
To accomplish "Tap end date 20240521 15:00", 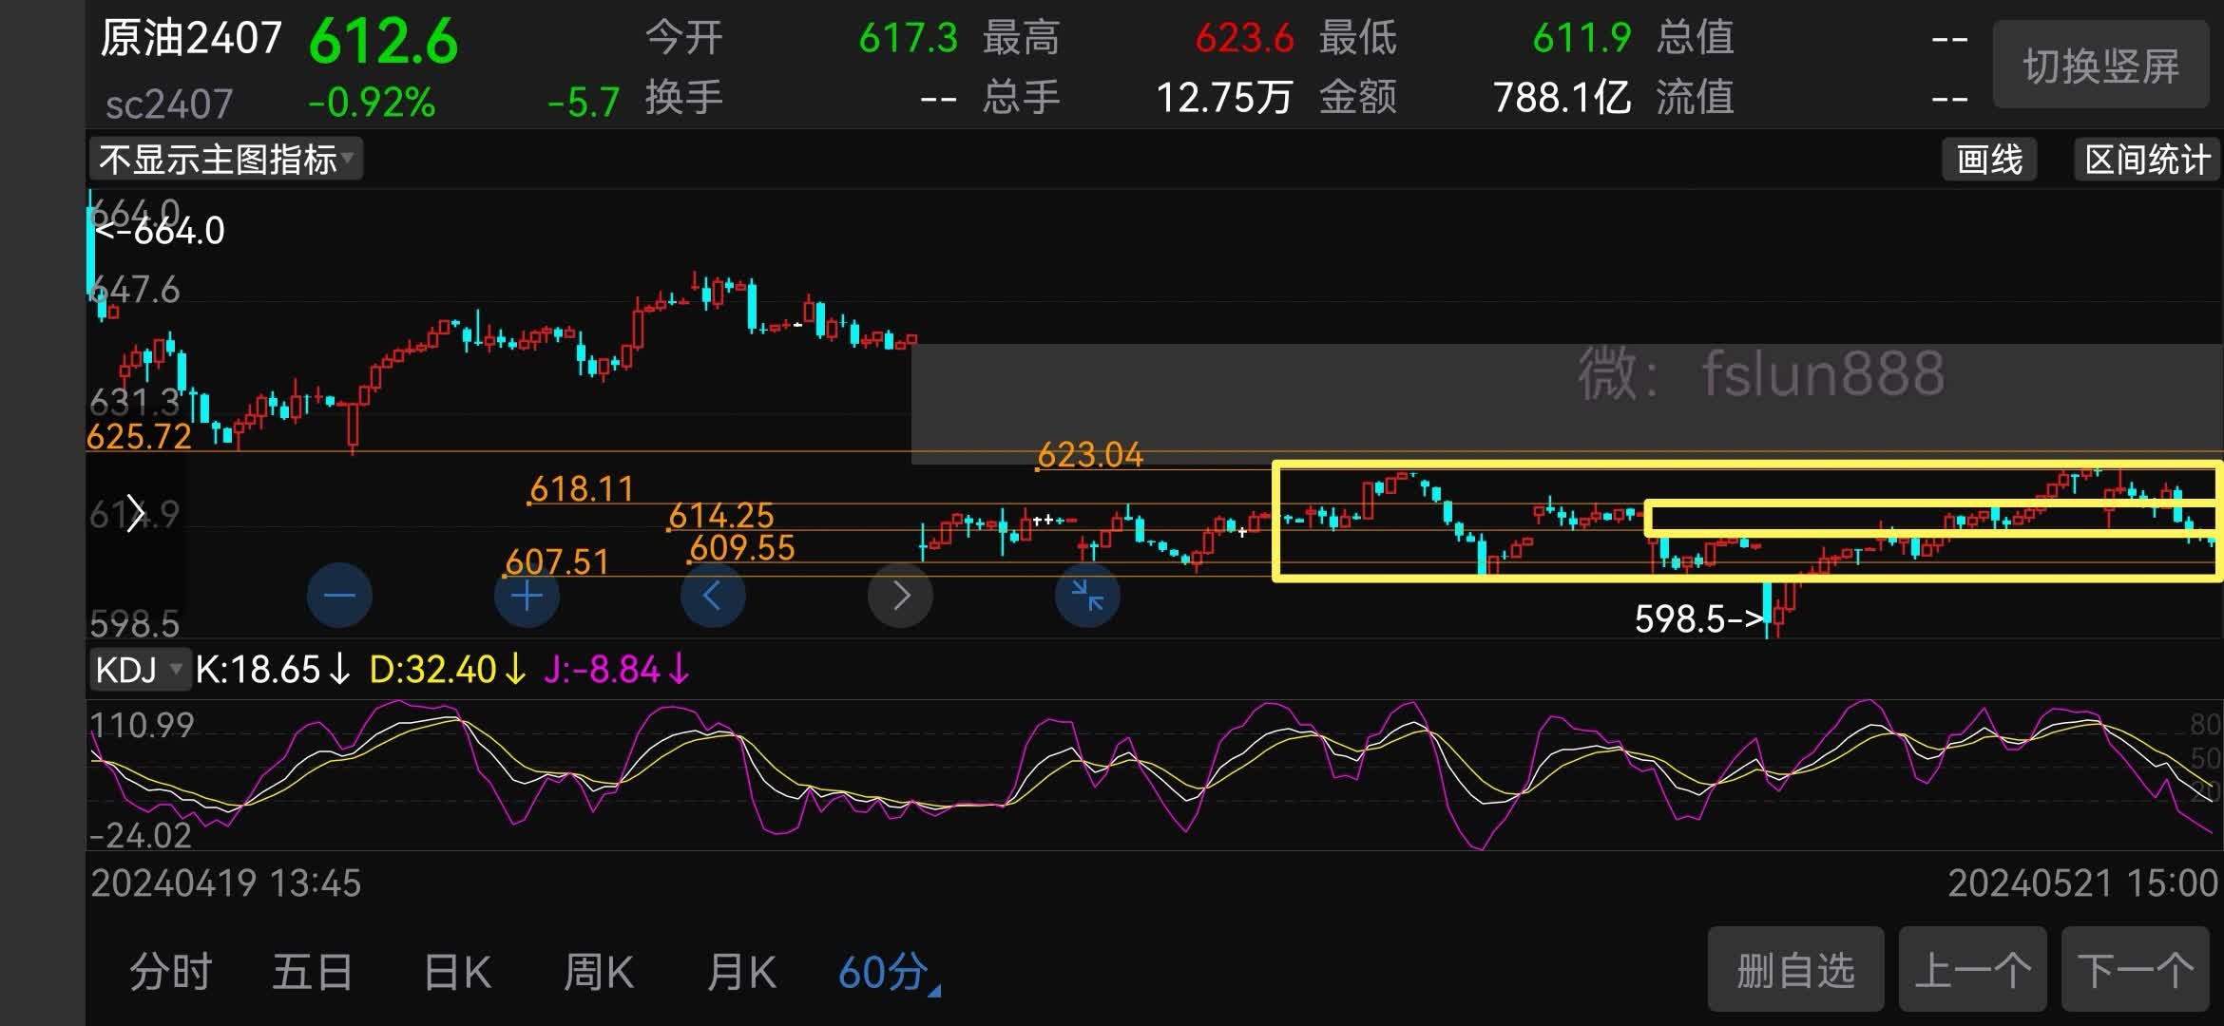I will click(x=2083, y=883).
